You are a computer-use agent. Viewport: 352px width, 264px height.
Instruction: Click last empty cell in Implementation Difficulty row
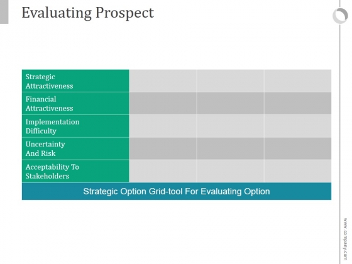pyautogui.click(x=298, y=126)
